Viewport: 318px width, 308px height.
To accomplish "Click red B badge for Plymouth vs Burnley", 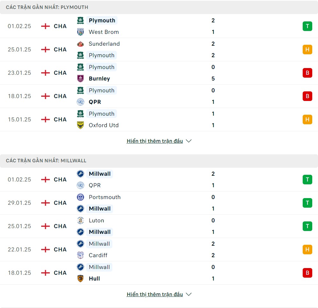I will coord(307,73).
